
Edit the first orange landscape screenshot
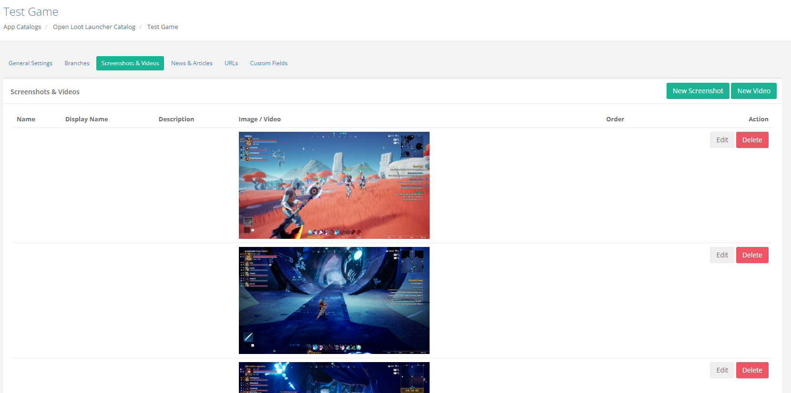click(722, 140)
